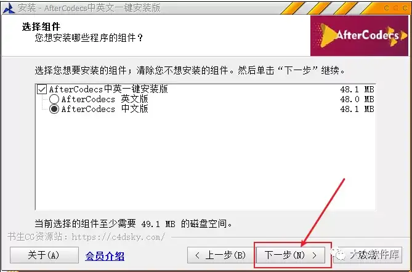
Task: Click the watermarked cancel button at bottom right
Action: 368,255
